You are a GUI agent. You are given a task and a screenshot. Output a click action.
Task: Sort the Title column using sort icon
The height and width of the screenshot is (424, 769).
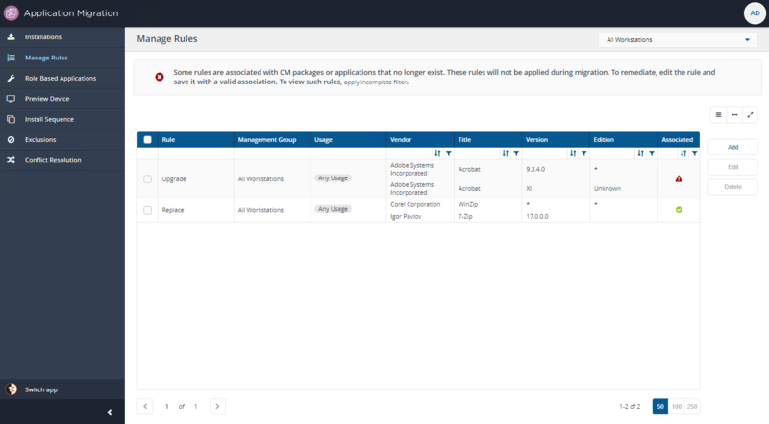[505, 153]
